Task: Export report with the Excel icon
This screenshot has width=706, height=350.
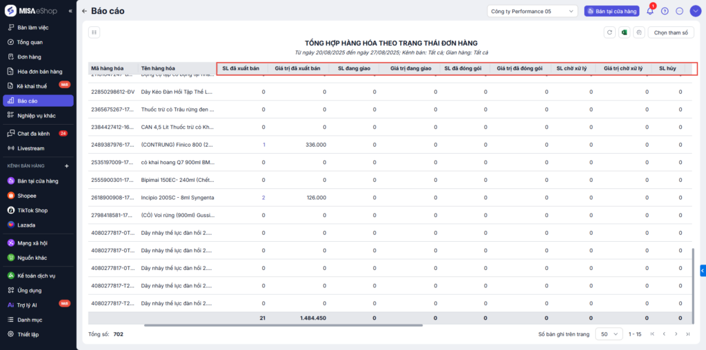Action: pos(624,32)
